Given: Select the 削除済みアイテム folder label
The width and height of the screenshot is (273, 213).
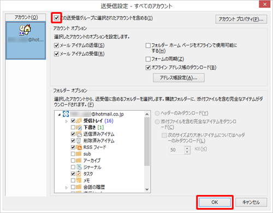Looking at the screenshot, I should pos(99,141).
